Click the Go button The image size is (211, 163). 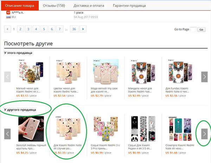pos(201,30)
